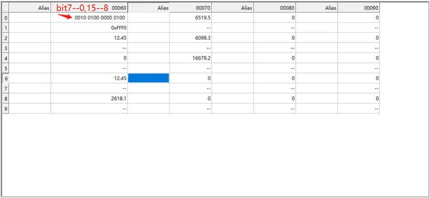Screen dimensions: 430x198
Task: Click the cell showing 2618.1
Action: 89,98
